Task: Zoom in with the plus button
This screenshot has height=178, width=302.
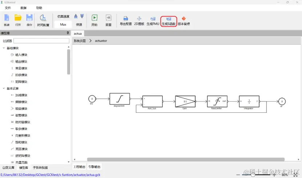Action: (274, 175)
